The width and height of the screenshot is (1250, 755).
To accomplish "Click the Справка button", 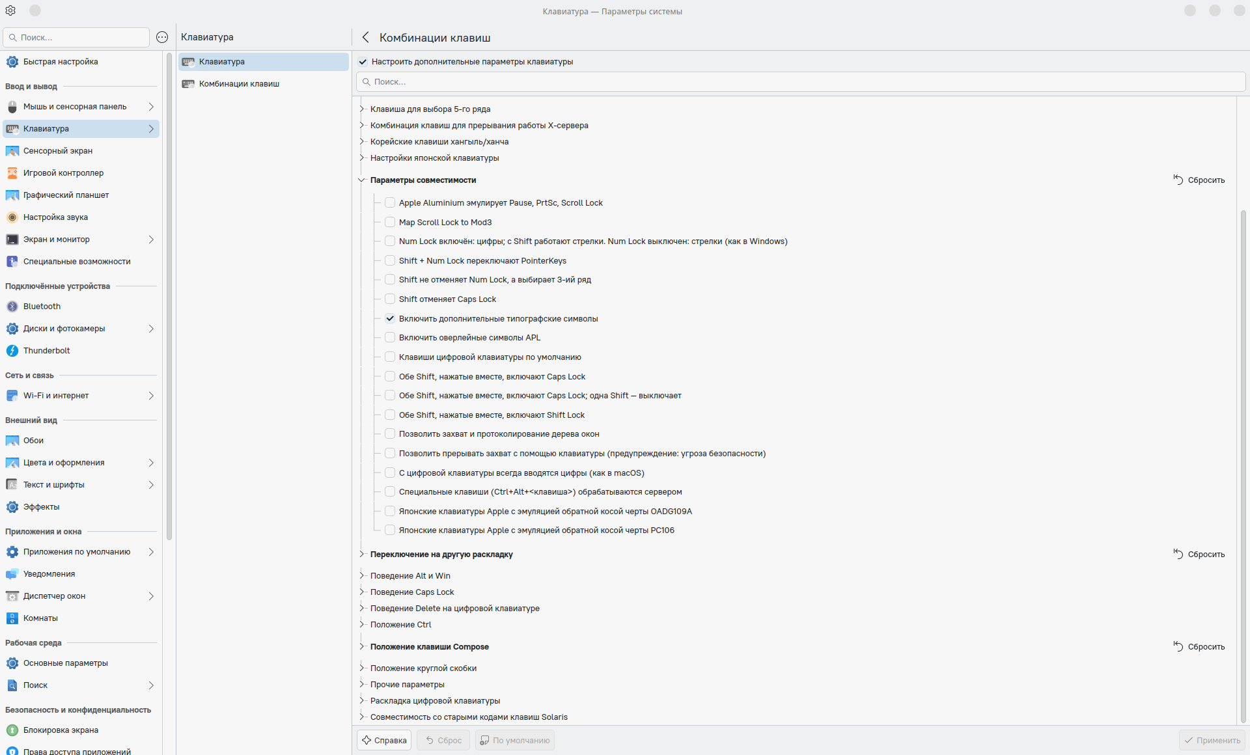I will tap(384, 740).
